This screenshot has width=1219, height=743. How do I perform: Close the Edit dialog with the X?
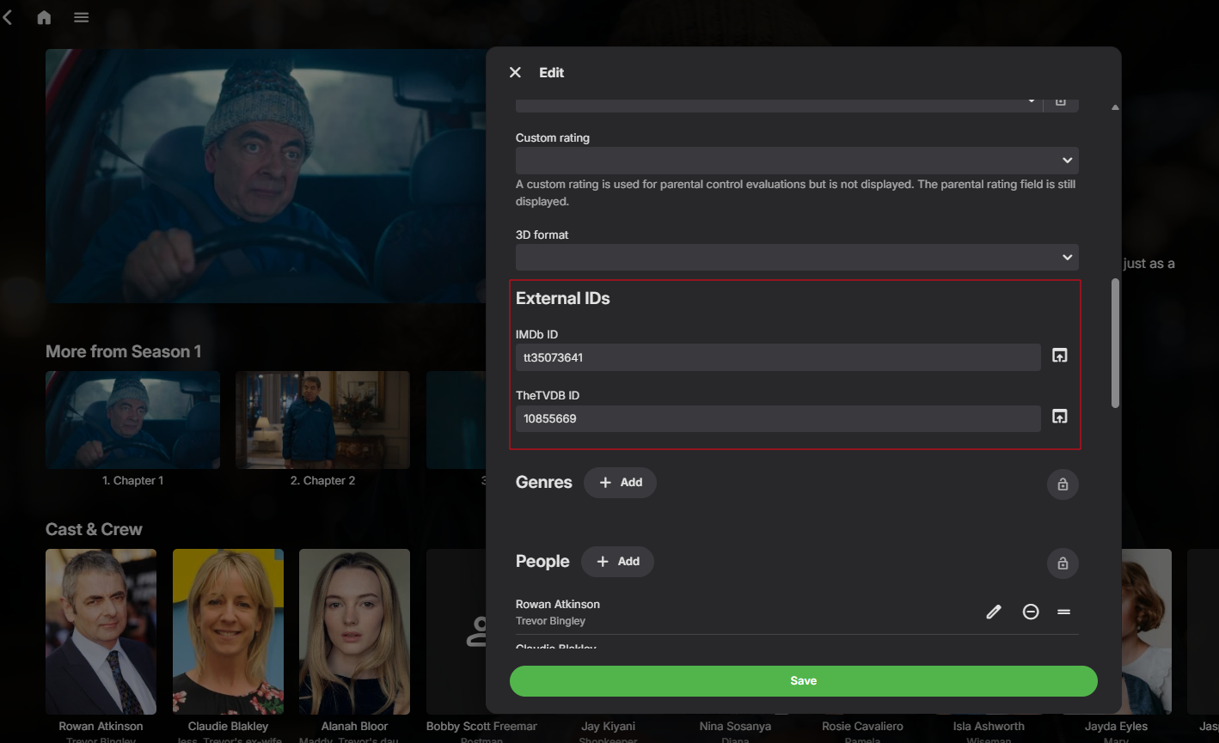[515, 72]
